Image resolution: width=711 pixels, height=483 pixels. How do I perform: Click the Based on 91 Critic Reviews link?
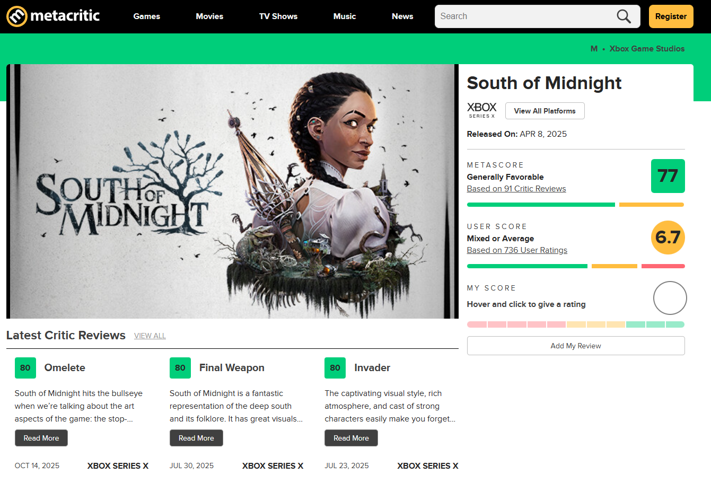(516, 188)
